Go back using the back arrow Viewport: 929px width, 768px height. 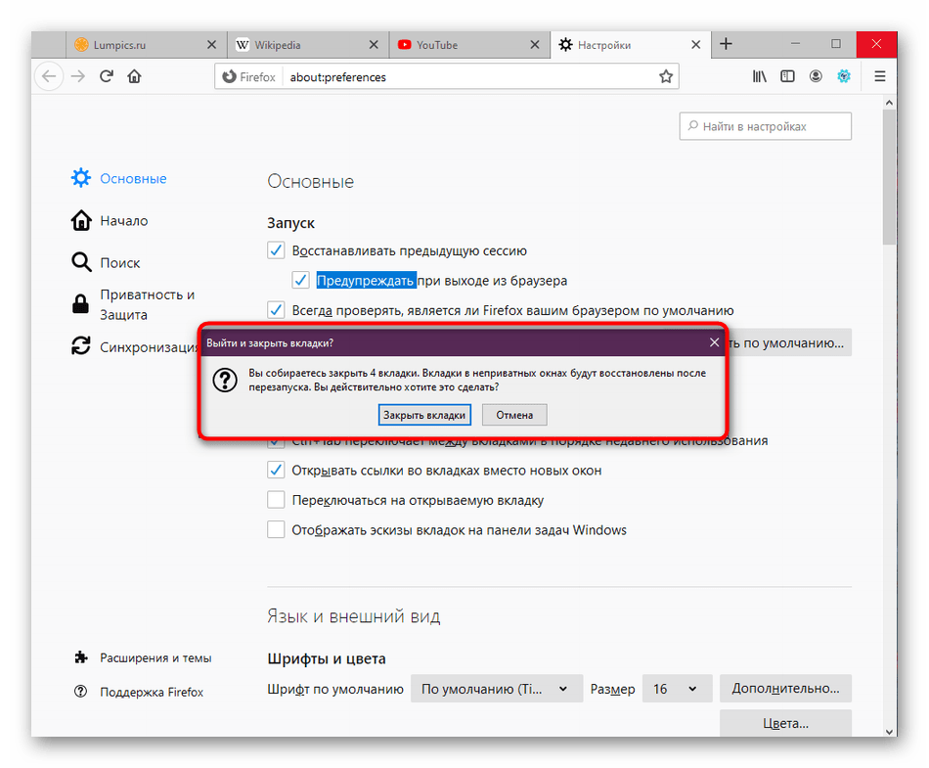tap(49, 76)
